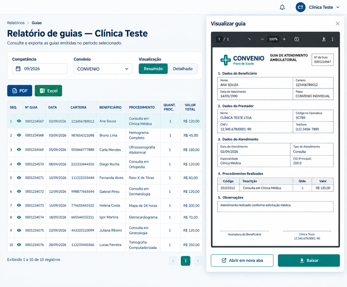
Task: Select pagination page 1
Action: [x=186, y=261]
